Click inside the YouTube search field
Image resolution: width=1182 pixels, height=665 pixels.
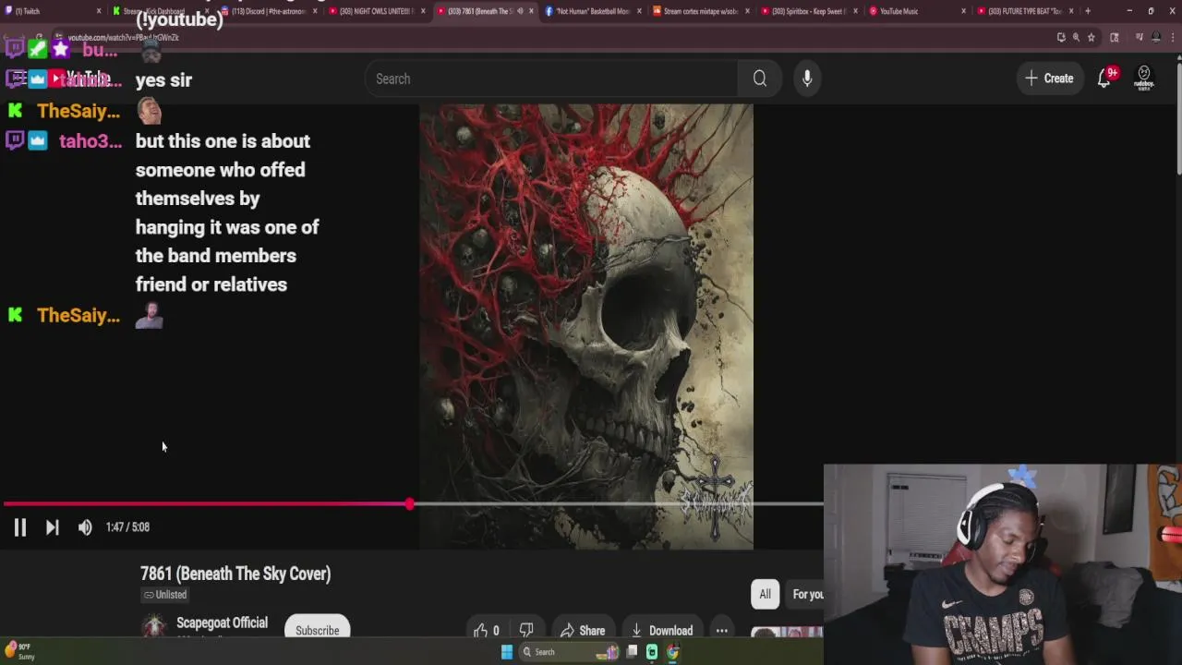pos(550,79)
